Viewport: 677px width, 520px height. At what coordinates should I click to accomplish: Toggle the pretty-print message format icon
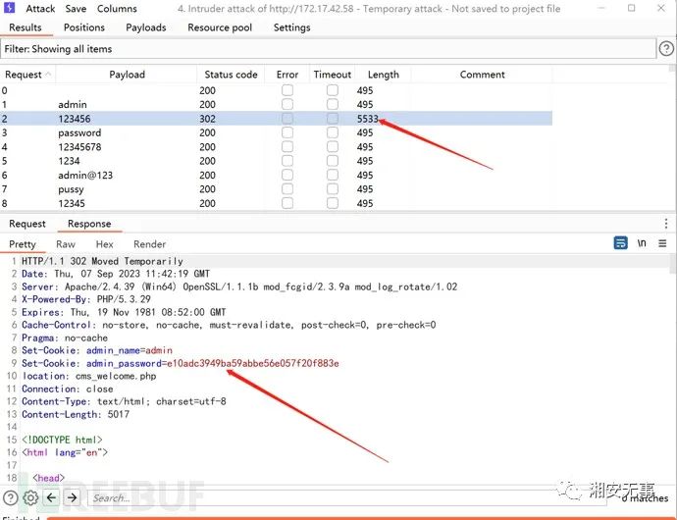tap(620, 243)
